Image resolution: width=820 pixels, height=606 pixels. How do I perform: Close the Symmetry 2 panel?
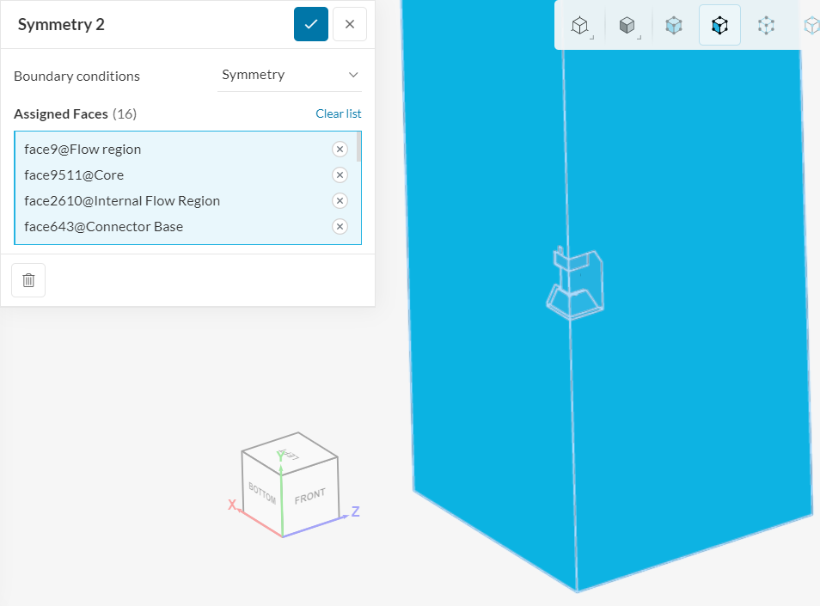(350, 24)
